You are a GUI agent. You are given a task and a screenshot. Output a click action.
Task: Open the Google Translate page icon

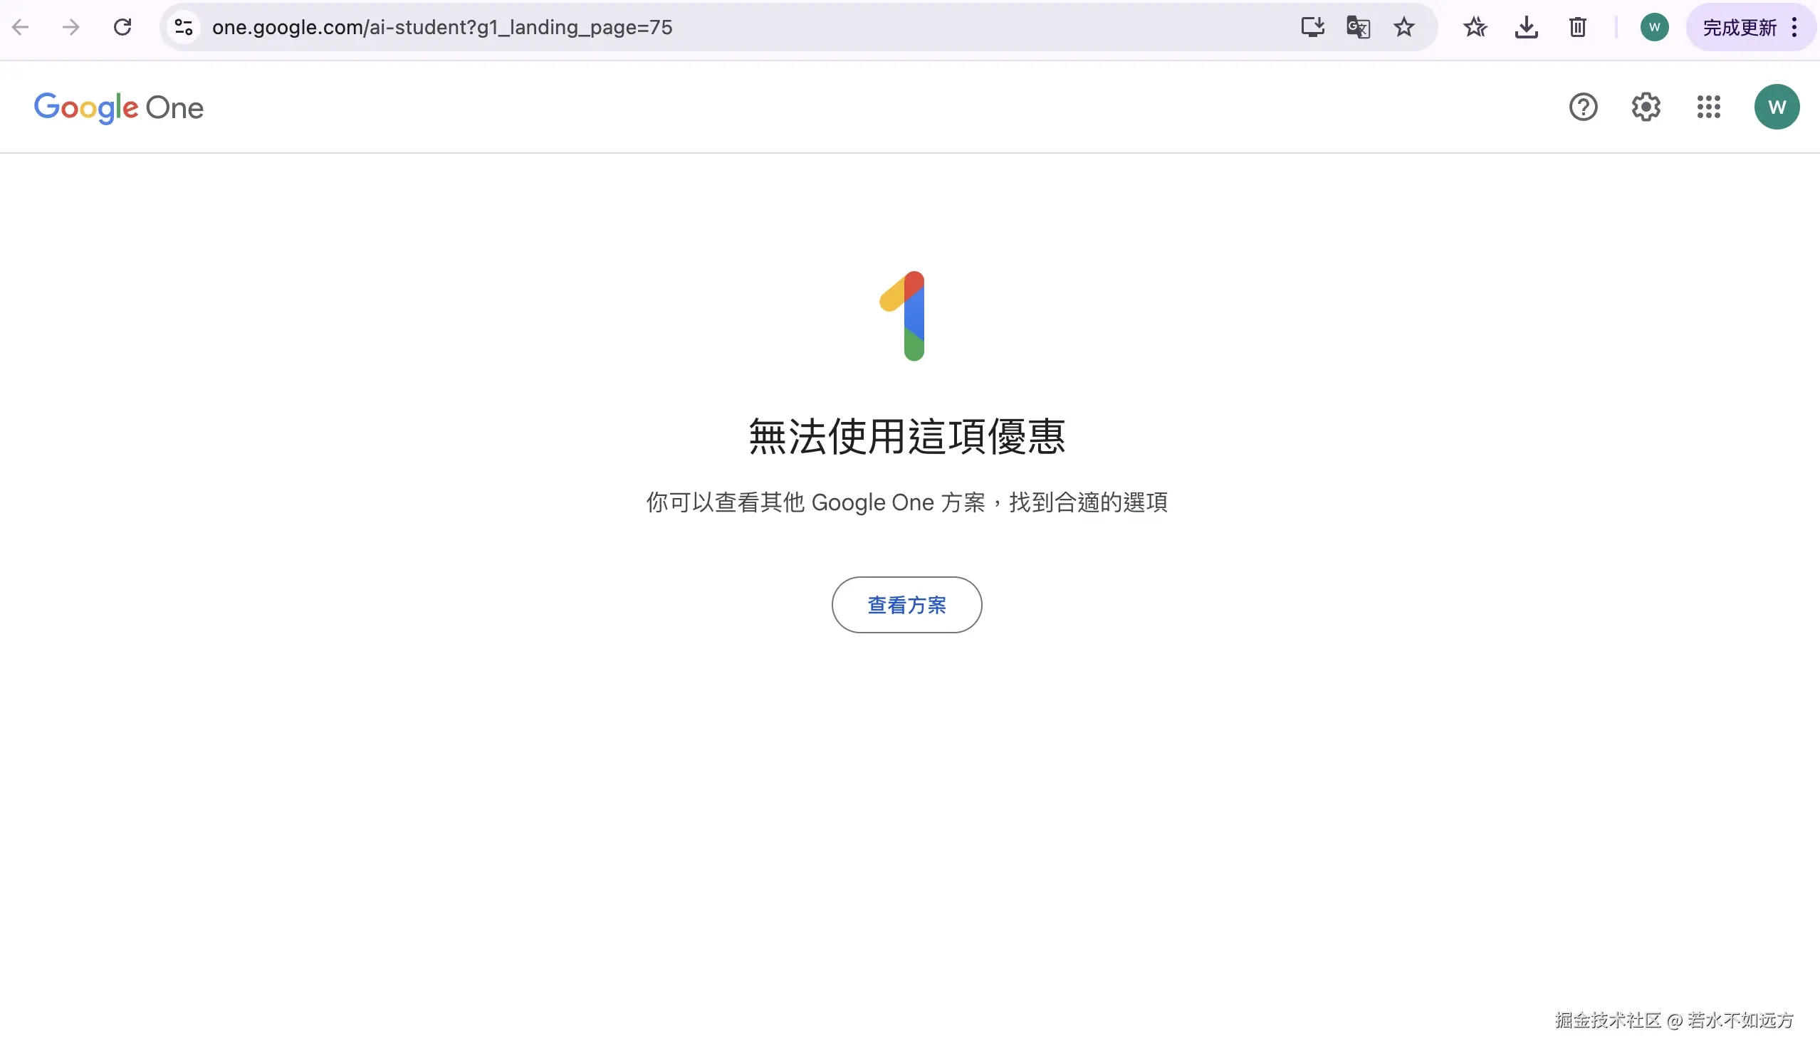pos(1358,27)
